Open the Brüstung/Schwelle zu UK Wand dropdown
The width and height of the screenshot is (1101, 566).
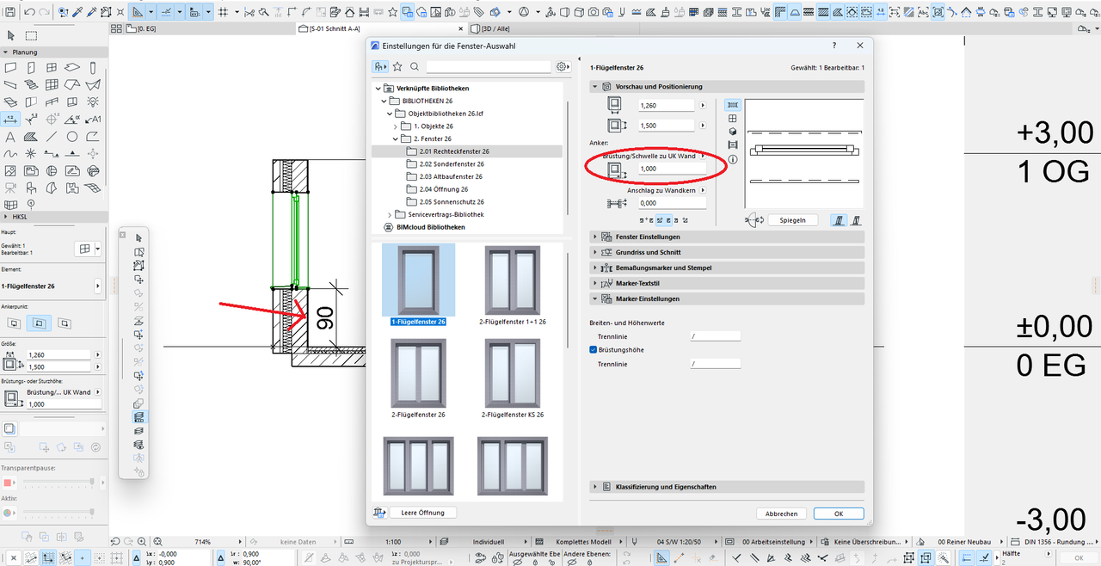click(x=703, y=156)
